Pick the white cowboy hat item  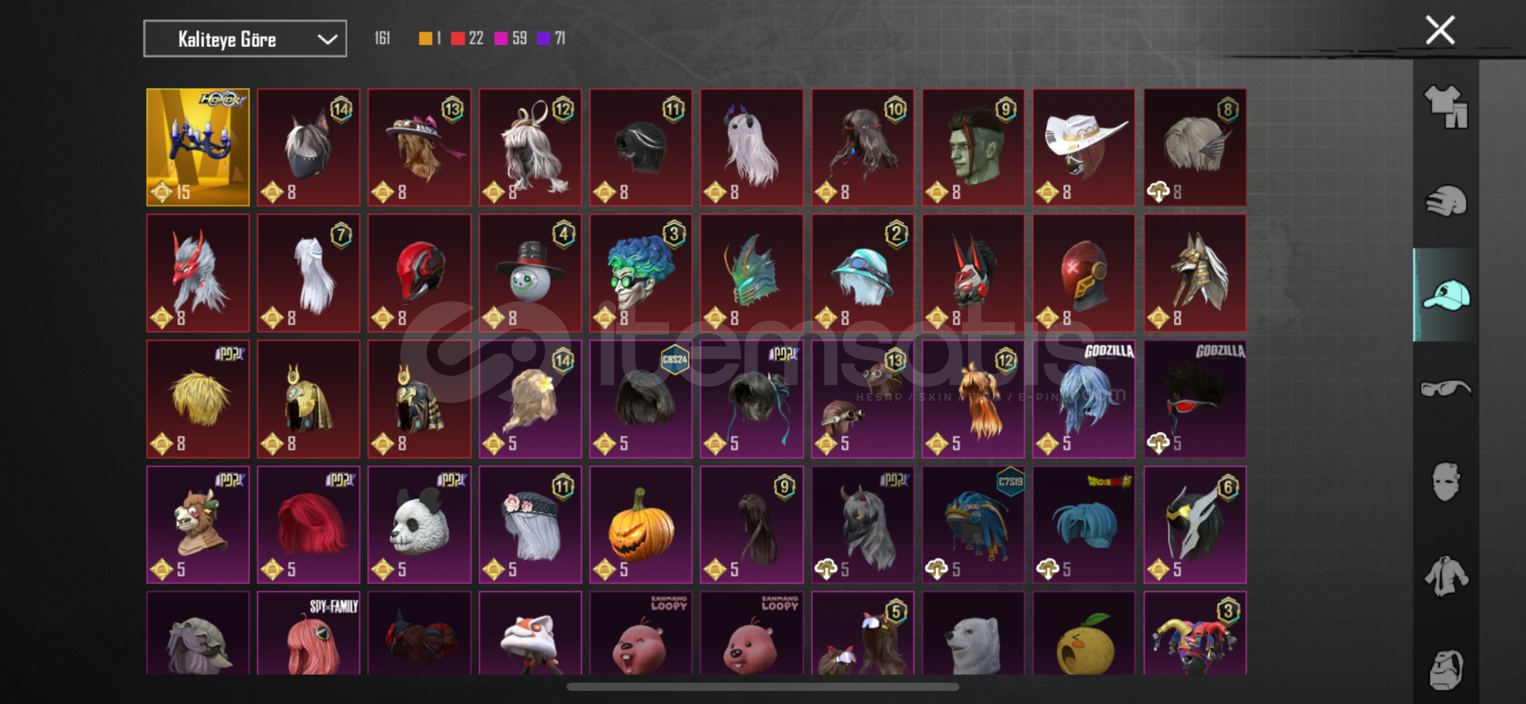click(1083, 147)
